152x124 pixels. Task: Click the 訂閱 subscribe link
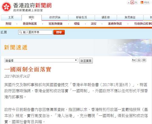4,32
